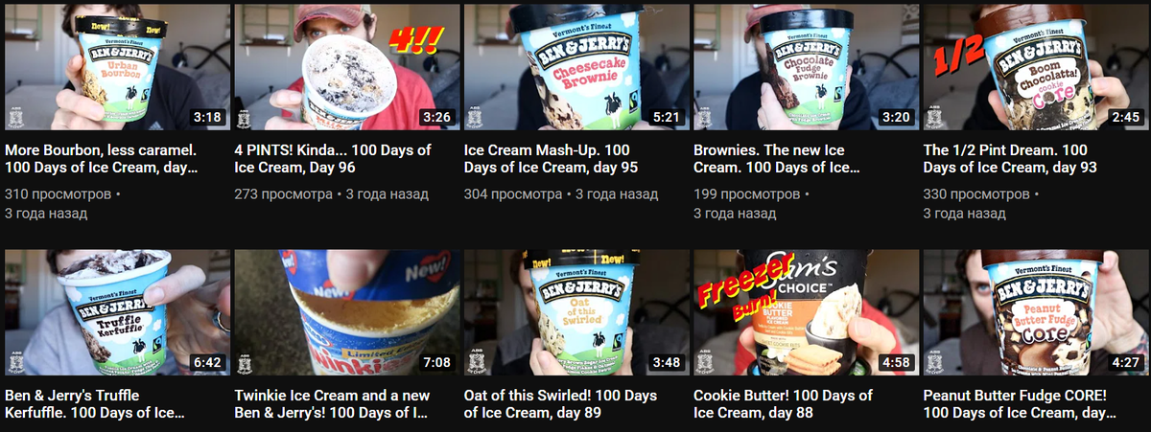1151x432 pixels.
Task: Click title '4 PINTS! Kinda... Day 96'
Action: [333, 159]
